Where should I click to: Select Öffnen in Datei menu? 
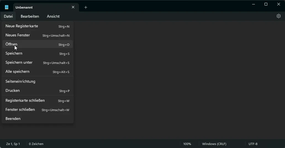coord(38,44)
